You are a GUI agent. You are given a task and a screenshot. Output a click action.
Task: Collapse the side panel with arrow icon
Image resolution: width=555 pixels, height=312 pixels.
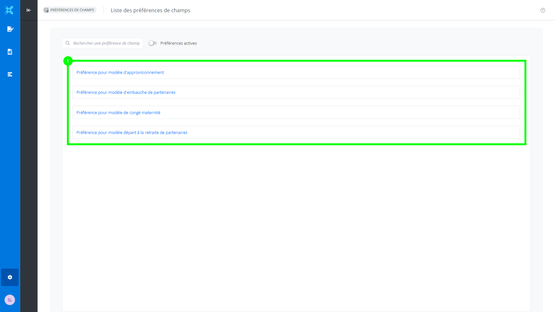pyautogui.click(x=29, y=10)
